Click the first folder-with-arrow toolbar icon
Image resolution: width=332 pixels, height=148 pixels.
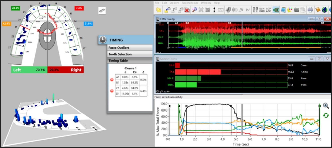coord(168,10)
